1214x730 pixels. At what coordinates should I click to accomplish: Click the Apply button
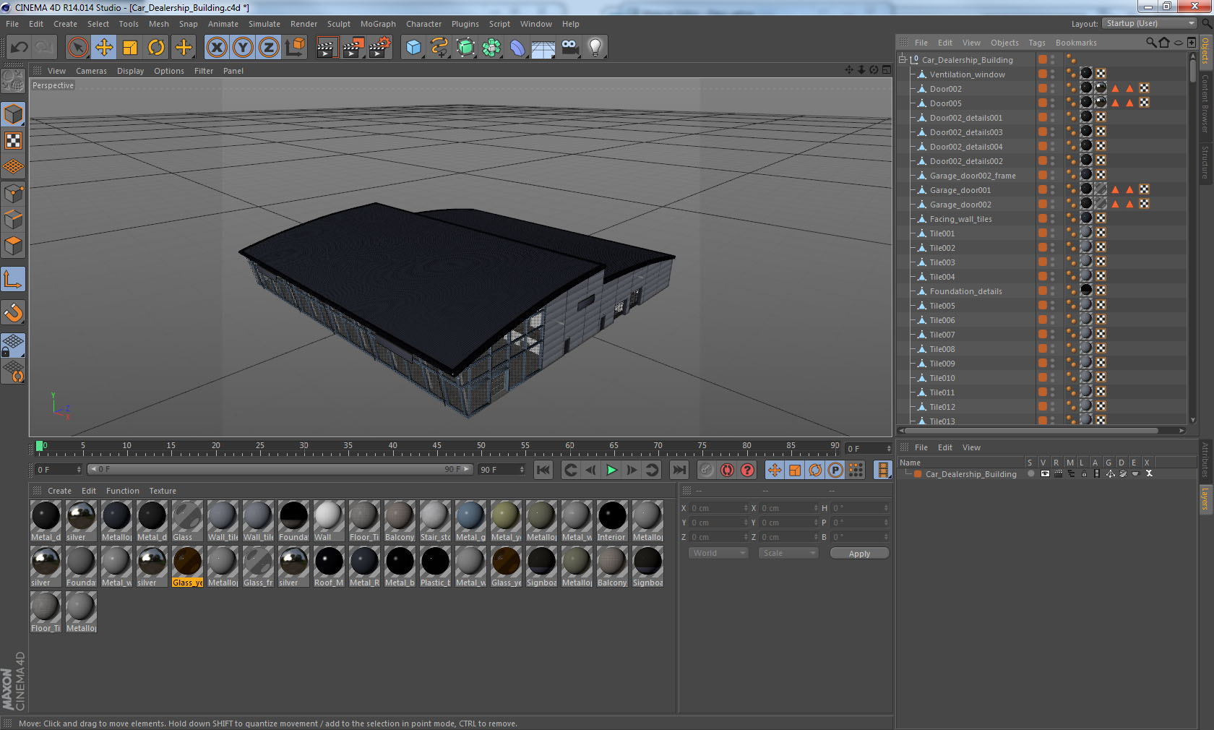859,554
